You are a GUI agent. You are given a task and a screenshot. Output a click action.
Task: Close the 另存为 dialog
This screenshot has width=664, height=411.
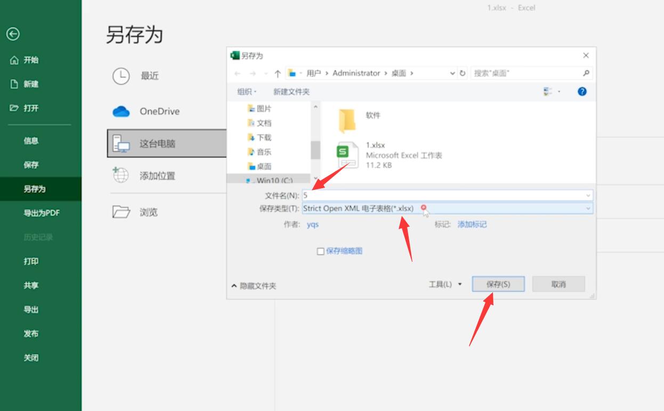(586, 55)
